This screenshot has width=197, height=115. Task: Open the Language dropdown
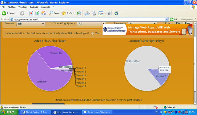(x=142, y=23)
